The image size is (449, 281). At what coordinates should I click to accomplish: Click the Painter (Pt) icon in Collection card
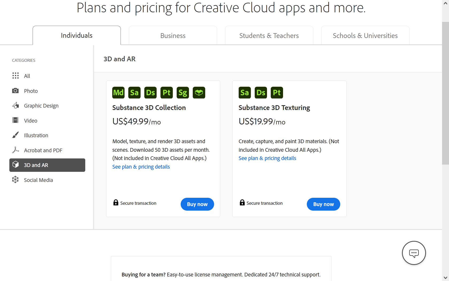pyautogui.click(x=167, y=92)
